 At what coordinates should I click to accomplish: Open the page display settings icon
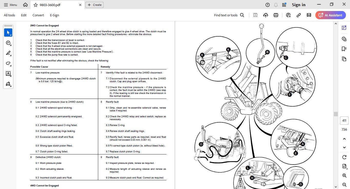[344, 166]
